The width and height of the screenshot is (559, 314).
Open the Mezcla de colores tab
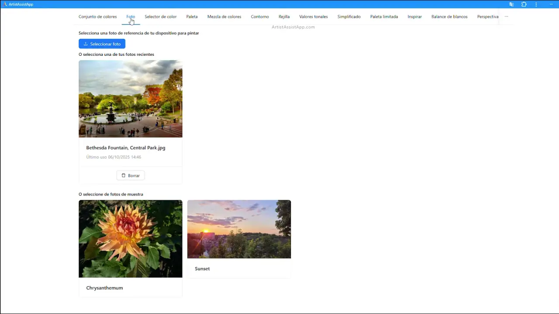click(224, 17)
